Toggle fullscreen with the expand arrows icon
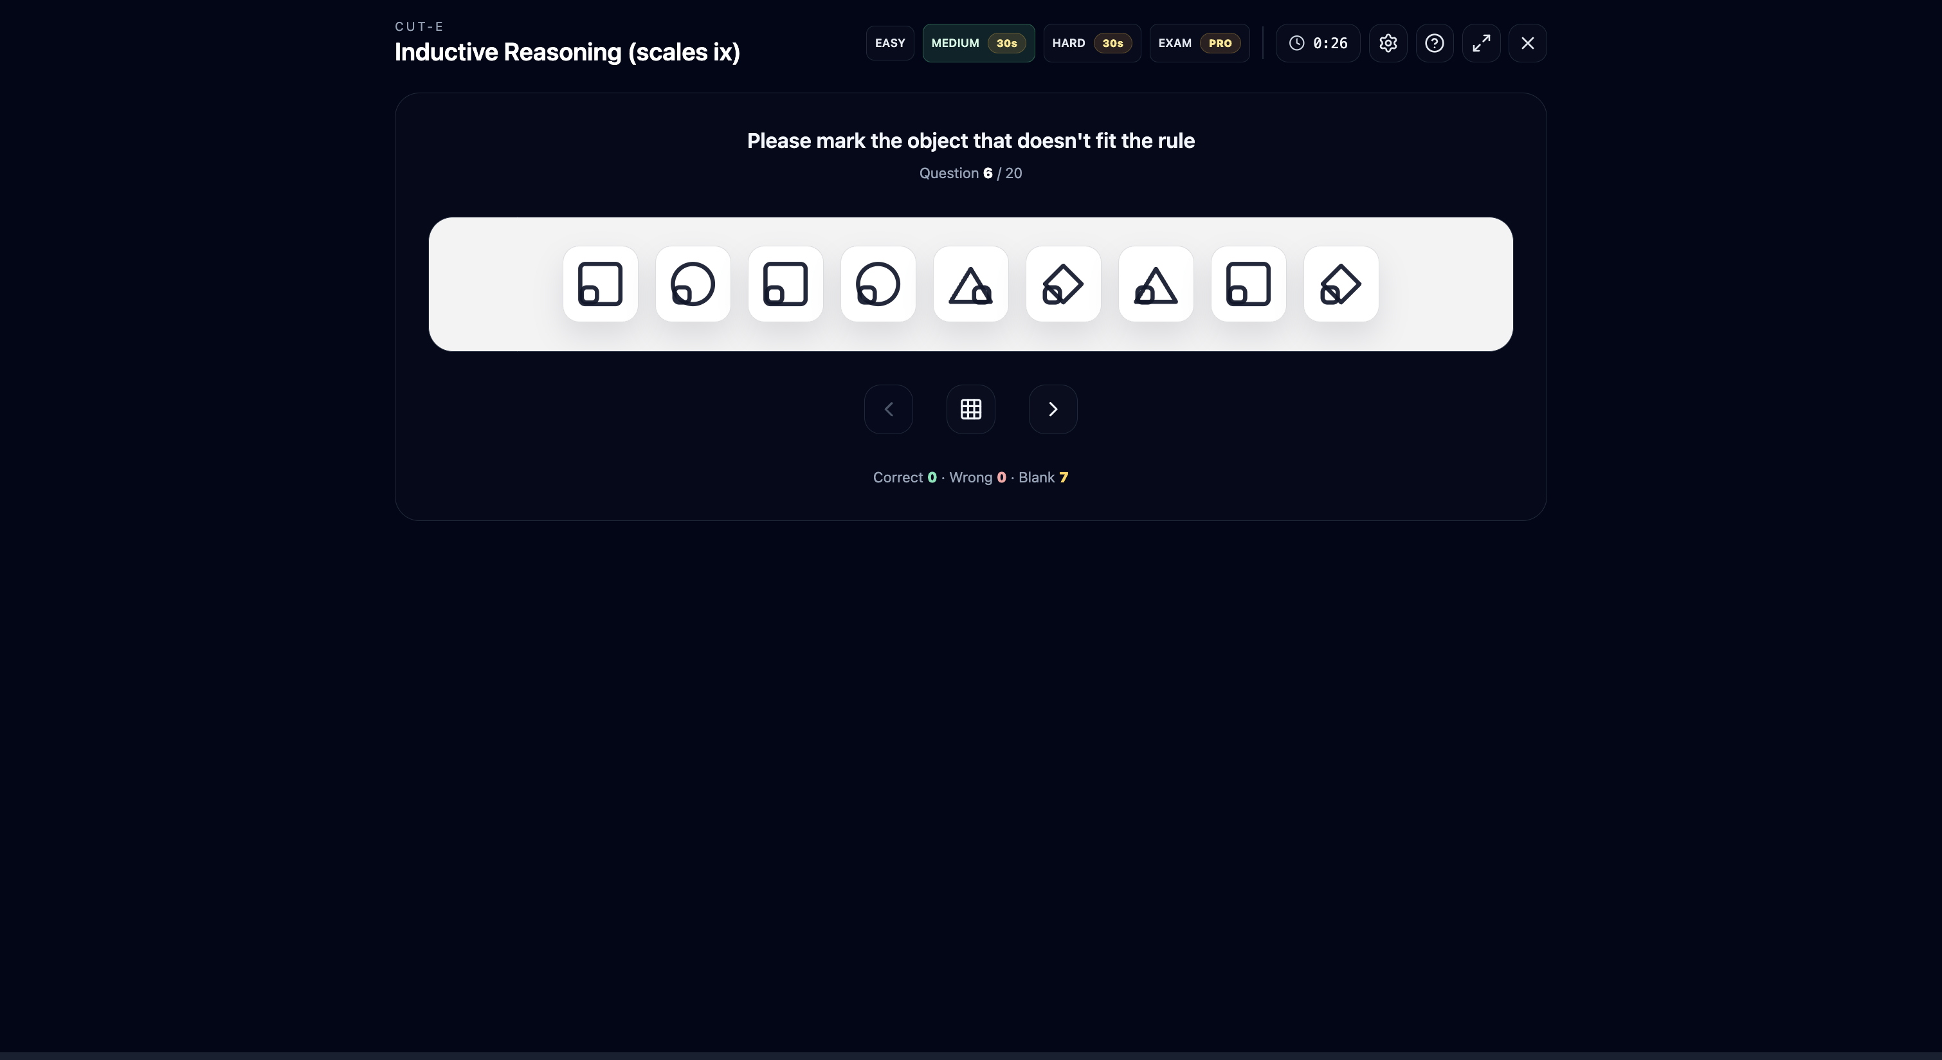 point(1482,43)
